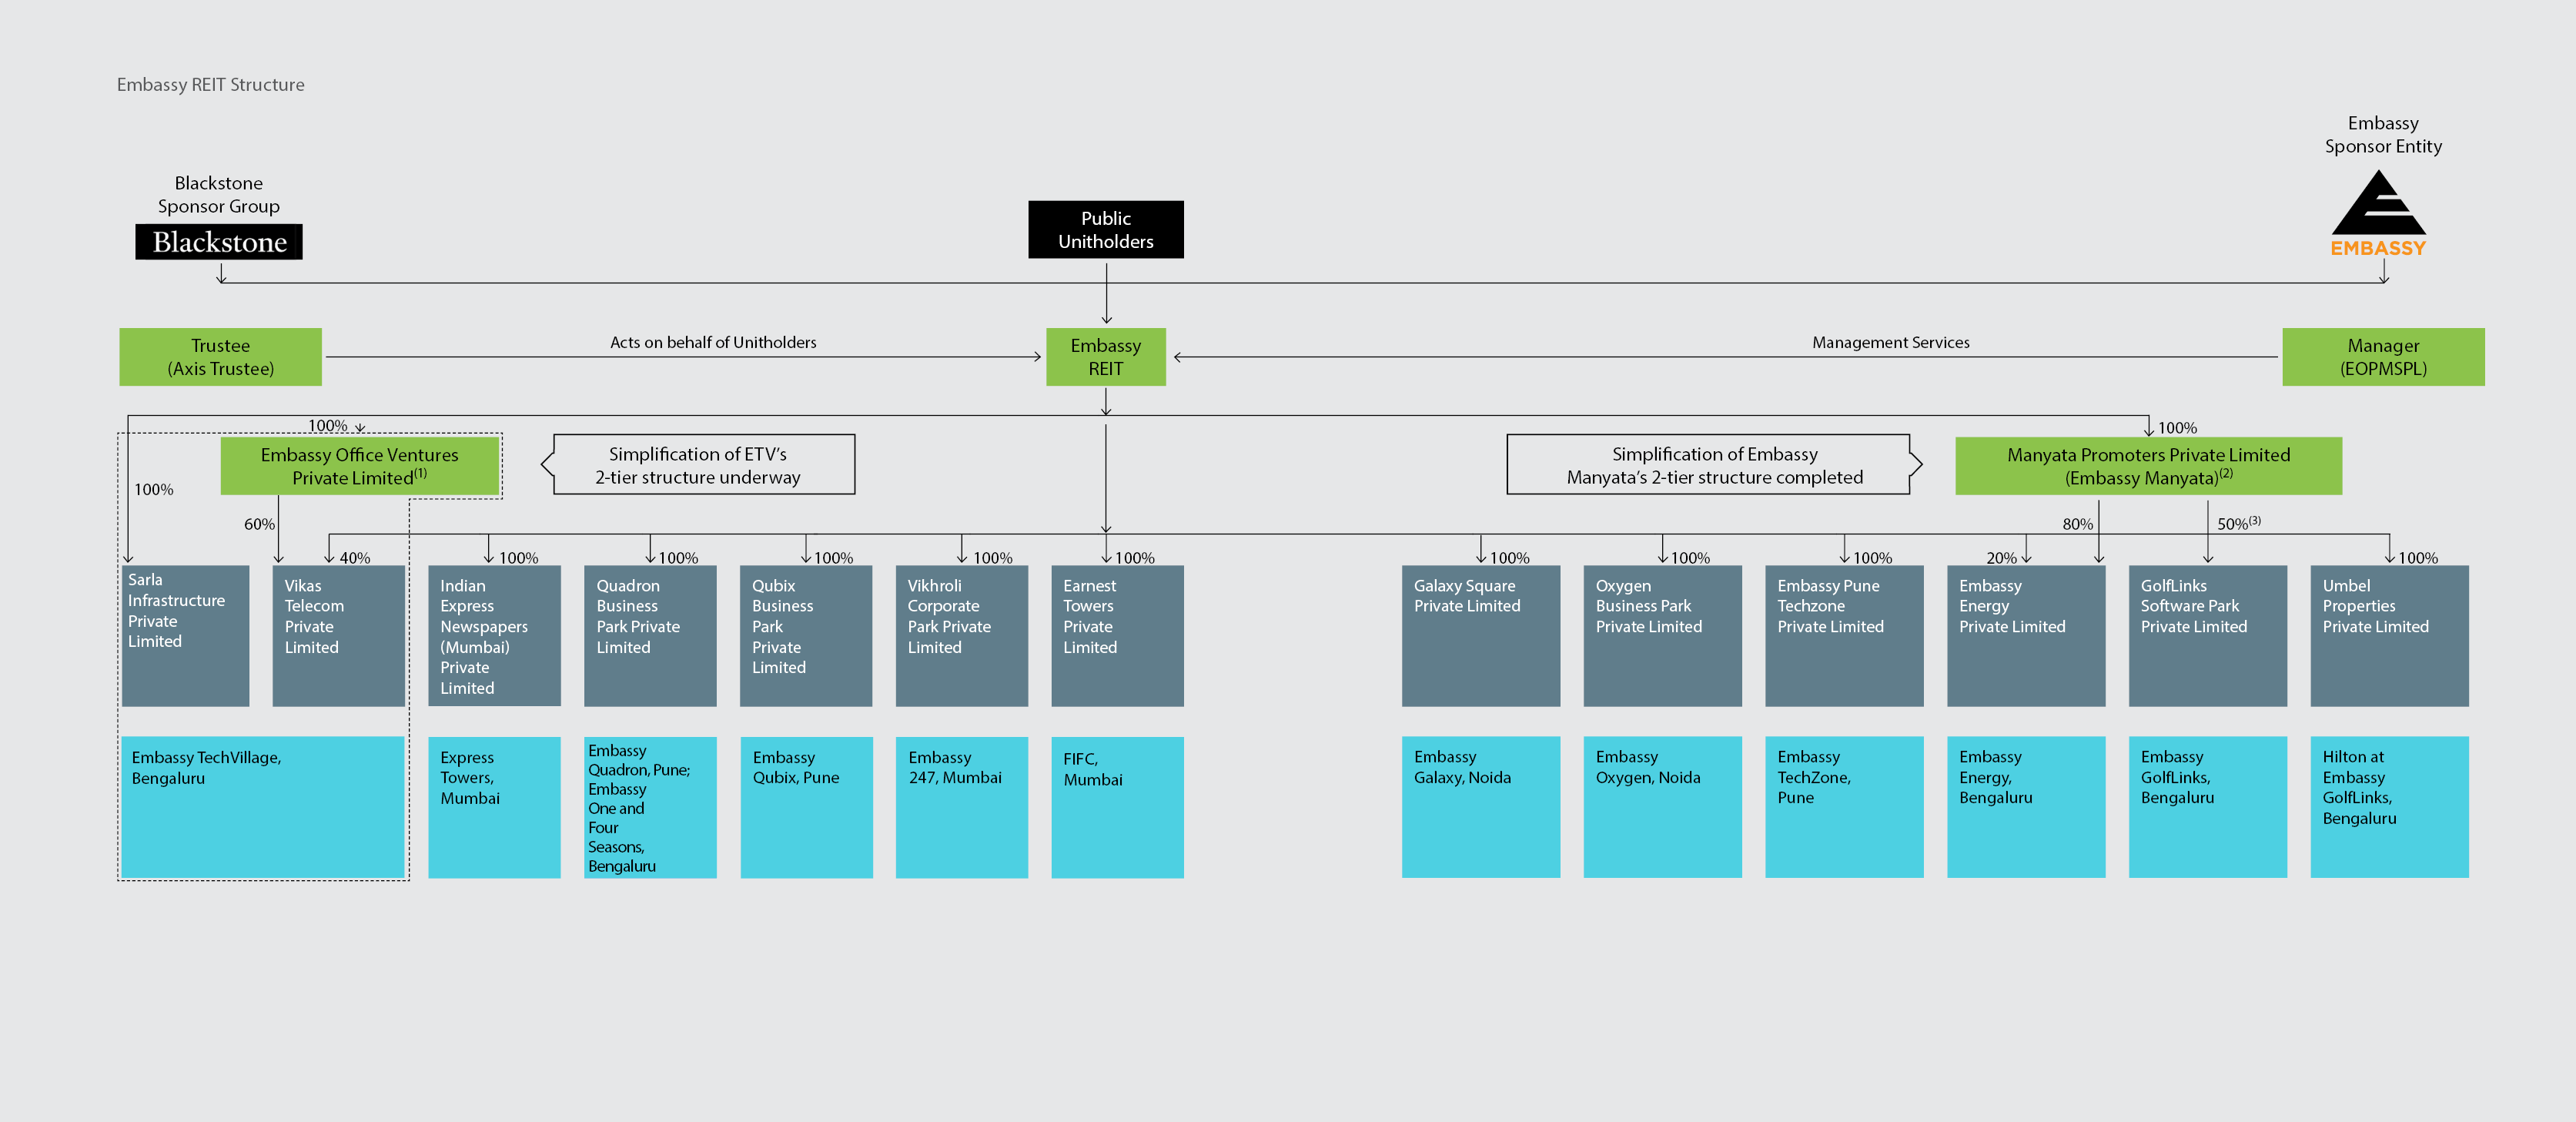Select Quadron Business Park Private Limited box
The width and height of the screenshot is (2576, 1122).
(x=650, y=636)
